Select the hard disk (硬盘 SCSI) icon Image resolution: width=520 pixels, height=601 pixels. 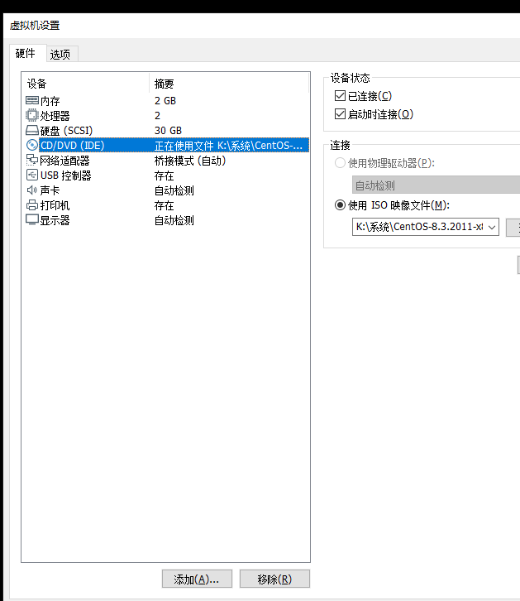(32, 130)
